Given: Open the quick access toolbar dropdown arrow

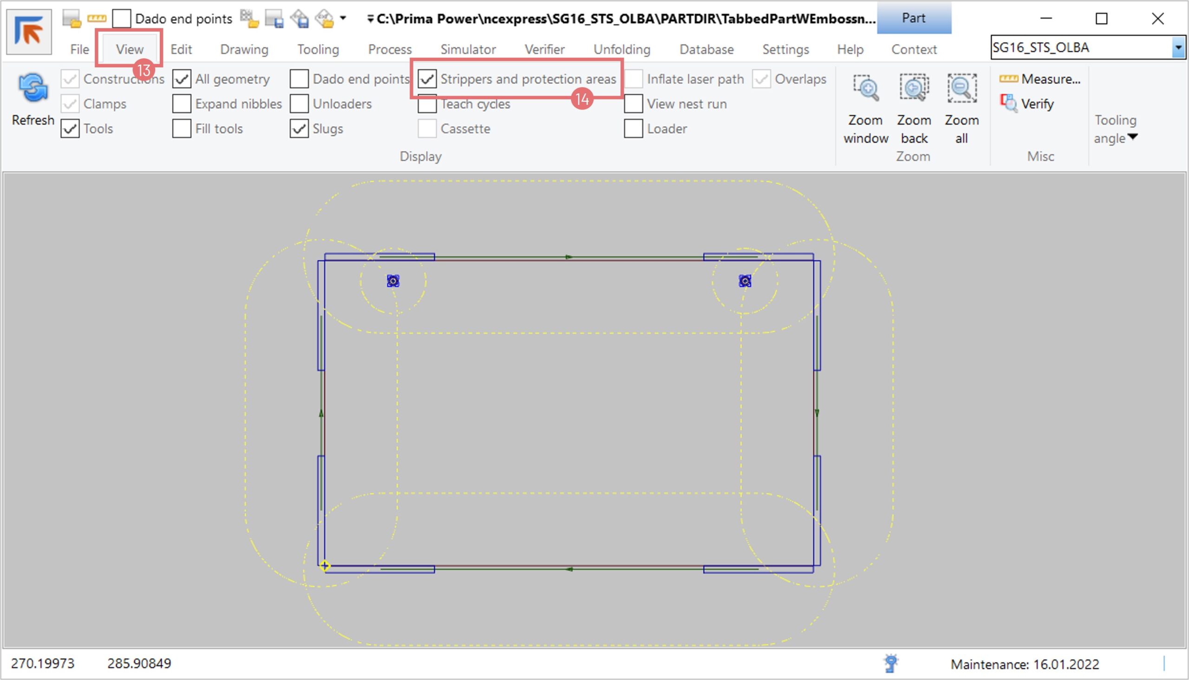Looking at the screenshot, I should [x=343, y=19].
